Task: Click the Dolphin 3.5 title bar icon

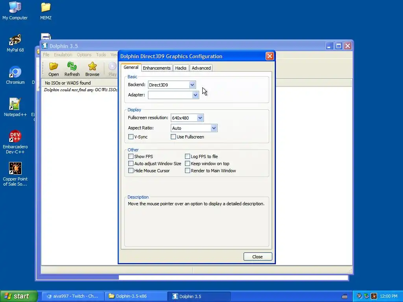Action: click(45, 46)
